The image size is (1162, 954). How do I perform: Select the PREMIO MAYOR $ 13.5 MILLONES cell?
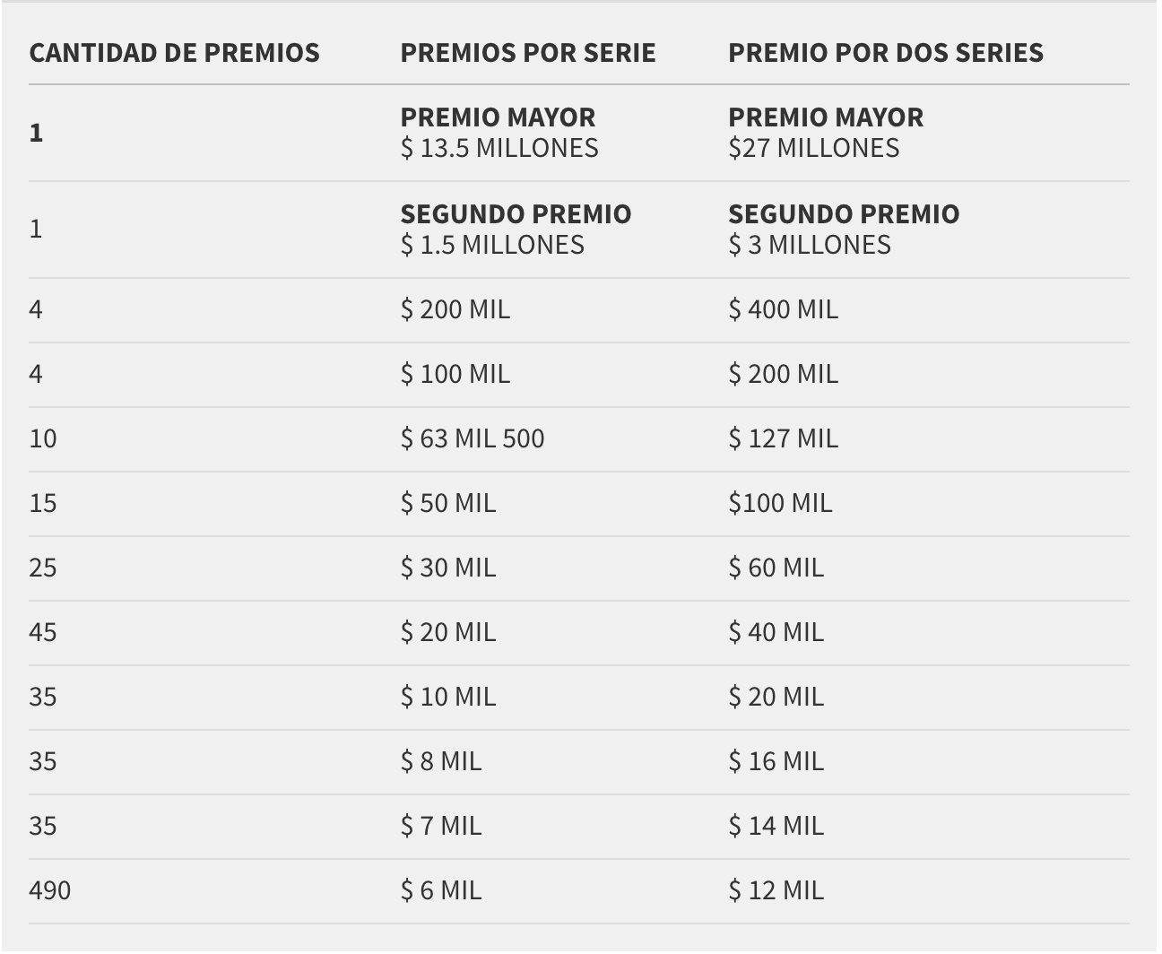499,133
